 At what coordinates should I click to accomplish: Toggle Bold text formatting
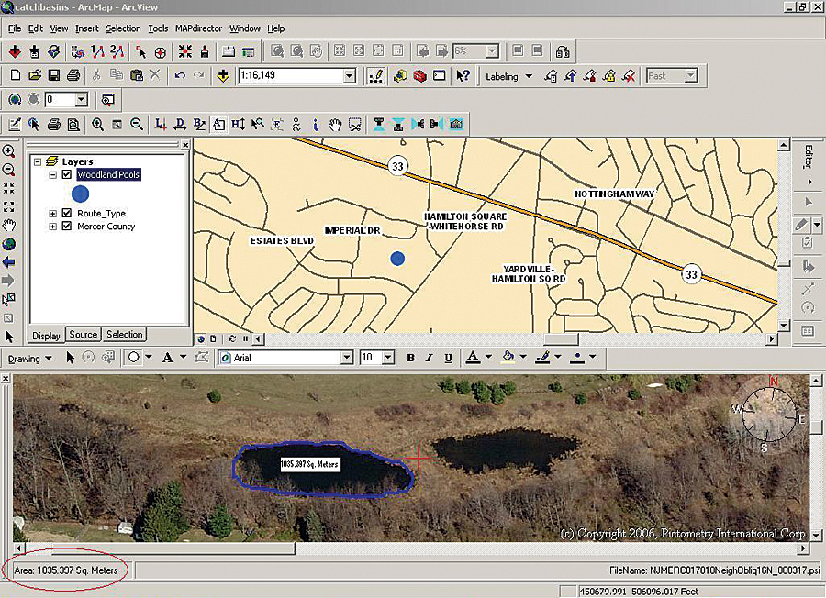click(410, 358)
